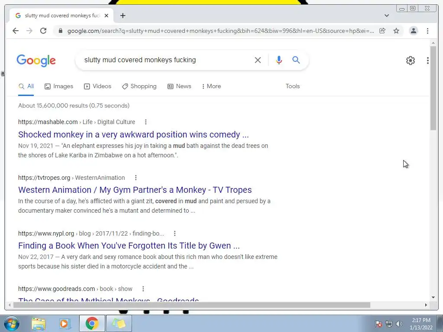Open the mashable.com result options dots

click(x=145, y=122)
